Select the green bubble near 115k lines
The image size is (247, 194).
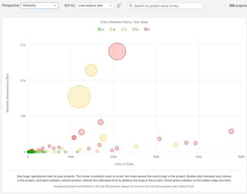click(x=77, y=152)
